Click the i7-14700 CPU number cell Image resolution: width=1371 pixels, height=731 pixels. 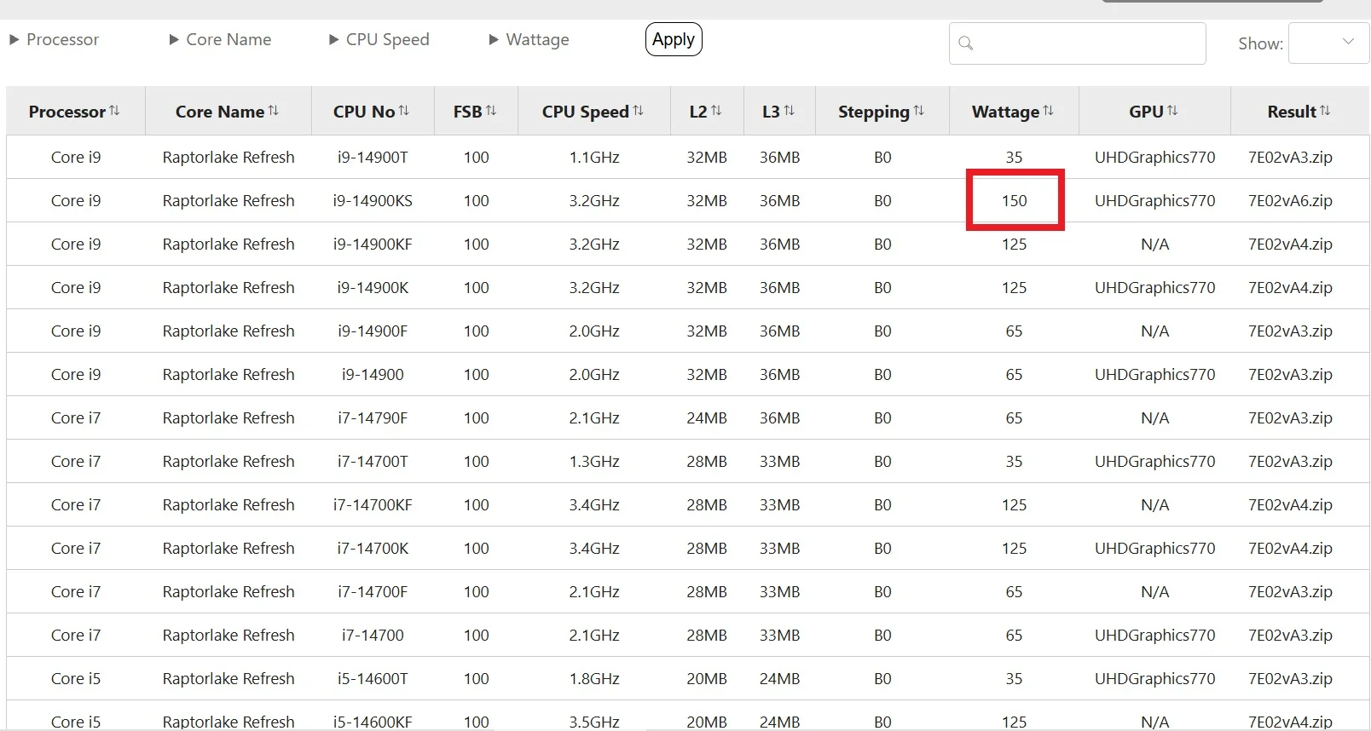pyautogui.click(x=373, y=636)
